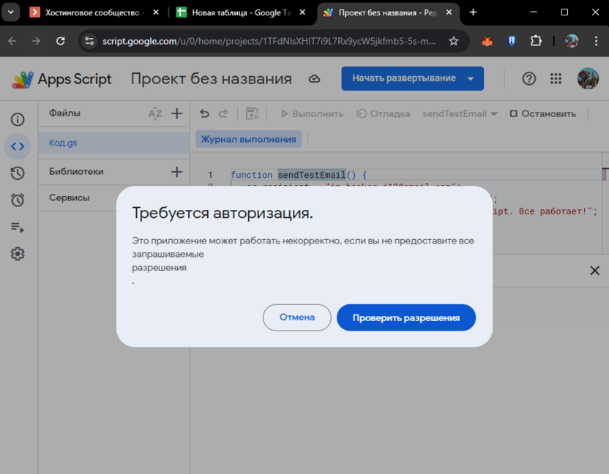Switch to the code Editor view
This screenshot has width=609, height=474.
pos(18,146)
